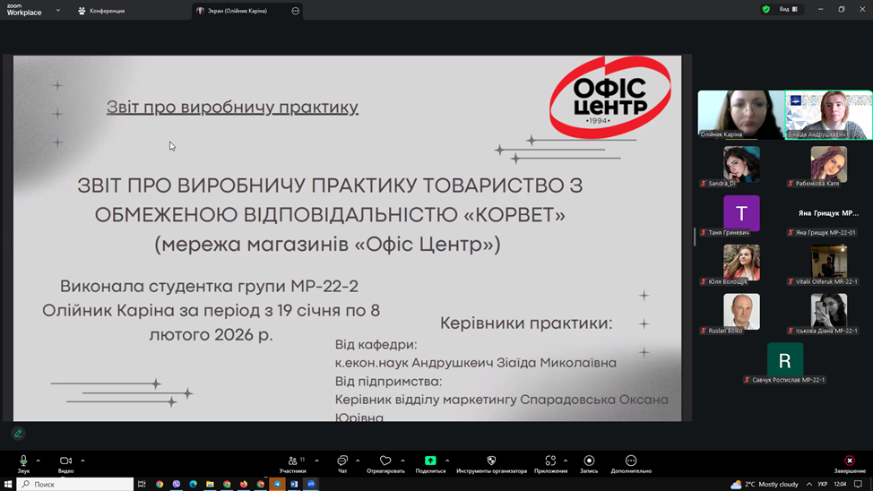Click the Завершение end meeting button
The image size is (873, 491).
[850, 461]
